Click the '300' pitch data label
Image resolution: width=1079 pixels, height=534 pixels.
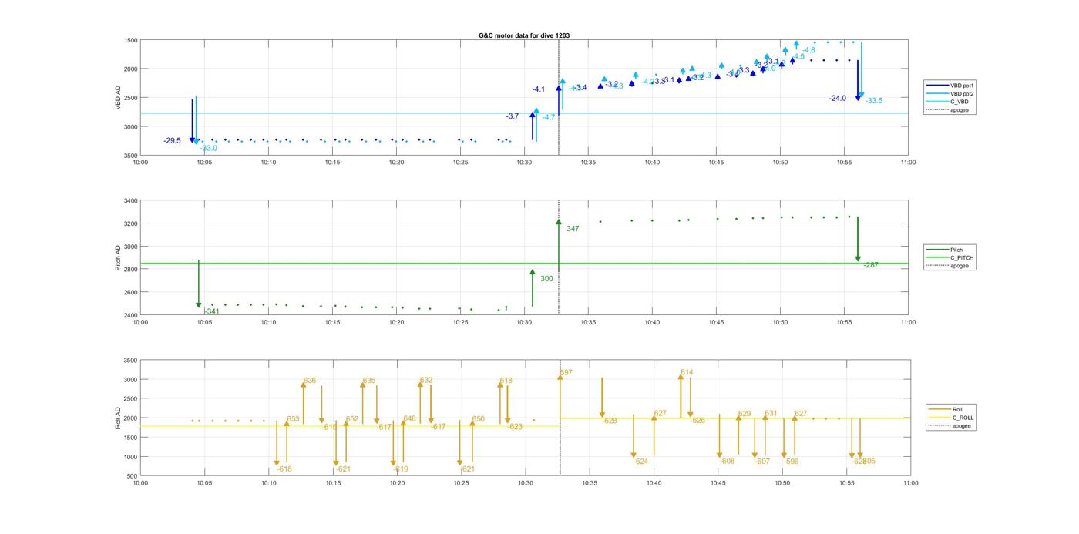[x=546, y=279]
